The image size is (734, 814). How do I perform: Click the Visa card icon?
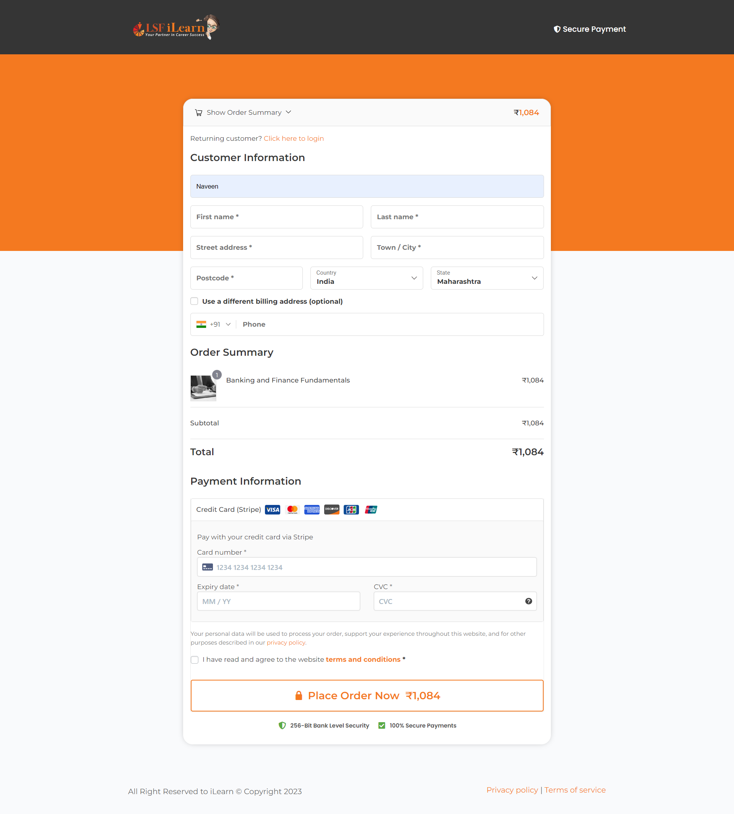[x=273, y=509]
